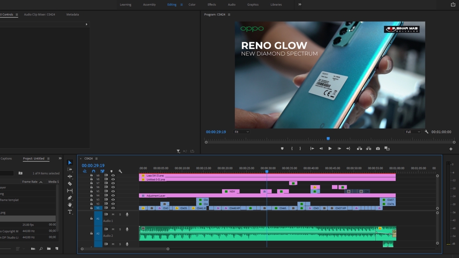Select the Hand tool
The height and width of the screenshot is (258, 459).
click(x=70, y=205)
